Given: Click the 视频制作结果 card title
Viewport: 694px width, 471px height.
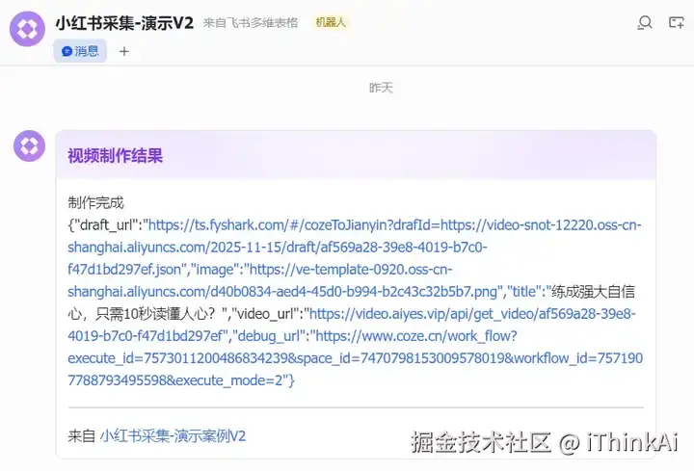Looking at the screenshot, I should pyautogui.click(x=116, y=156).
